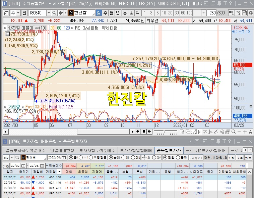254x198 pixels.
Task: Pin the 0601 chart window
Action: (x=219, y=3)
